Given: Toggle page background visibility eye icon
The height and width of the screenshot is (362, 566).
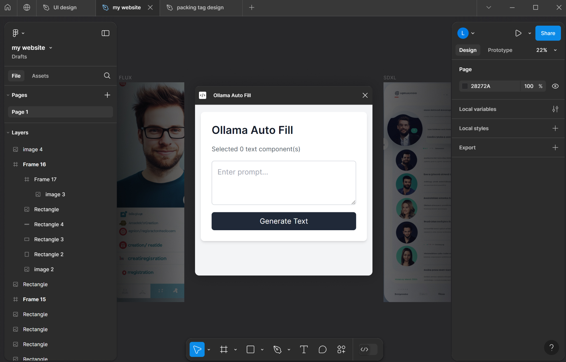Looking at the screenshot, I should coord(555,86).
